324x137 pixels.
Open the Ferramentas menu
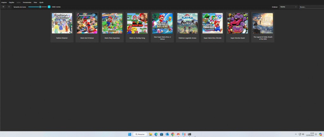tap(27, 2)
